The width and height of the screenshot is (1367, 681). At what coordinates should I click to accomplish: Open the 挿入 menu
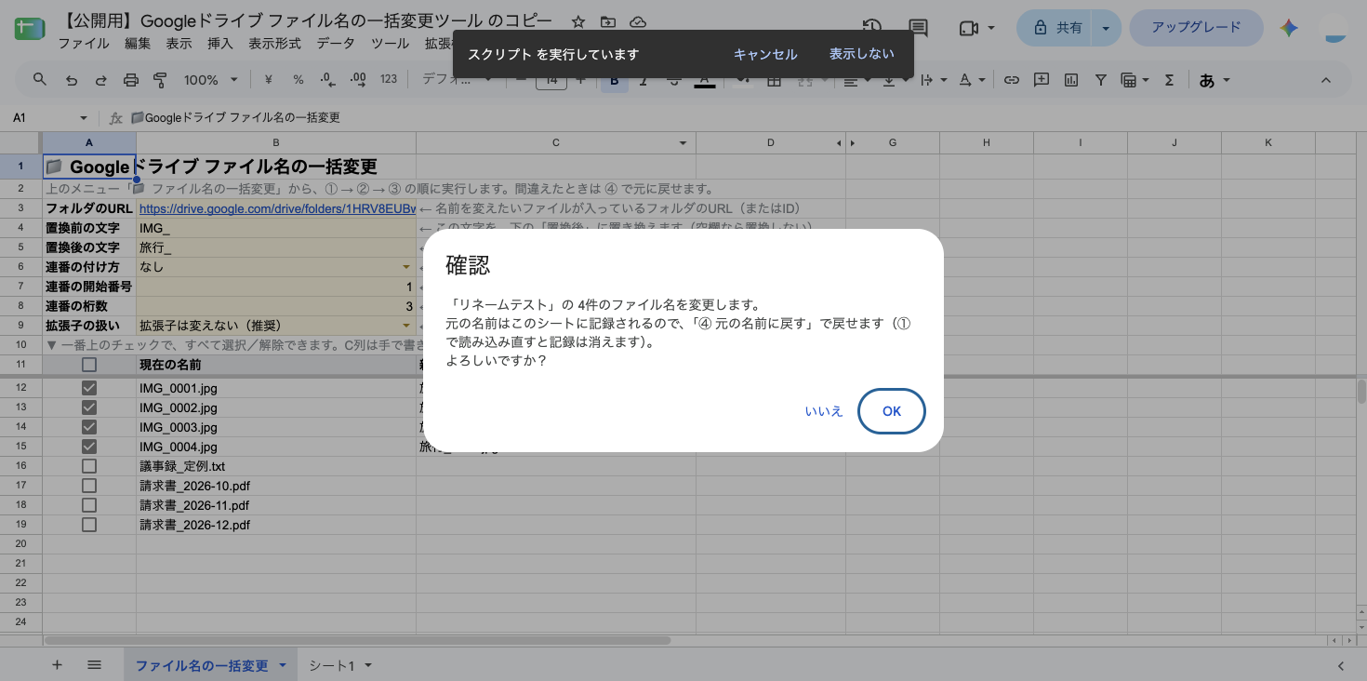point(220,44)
